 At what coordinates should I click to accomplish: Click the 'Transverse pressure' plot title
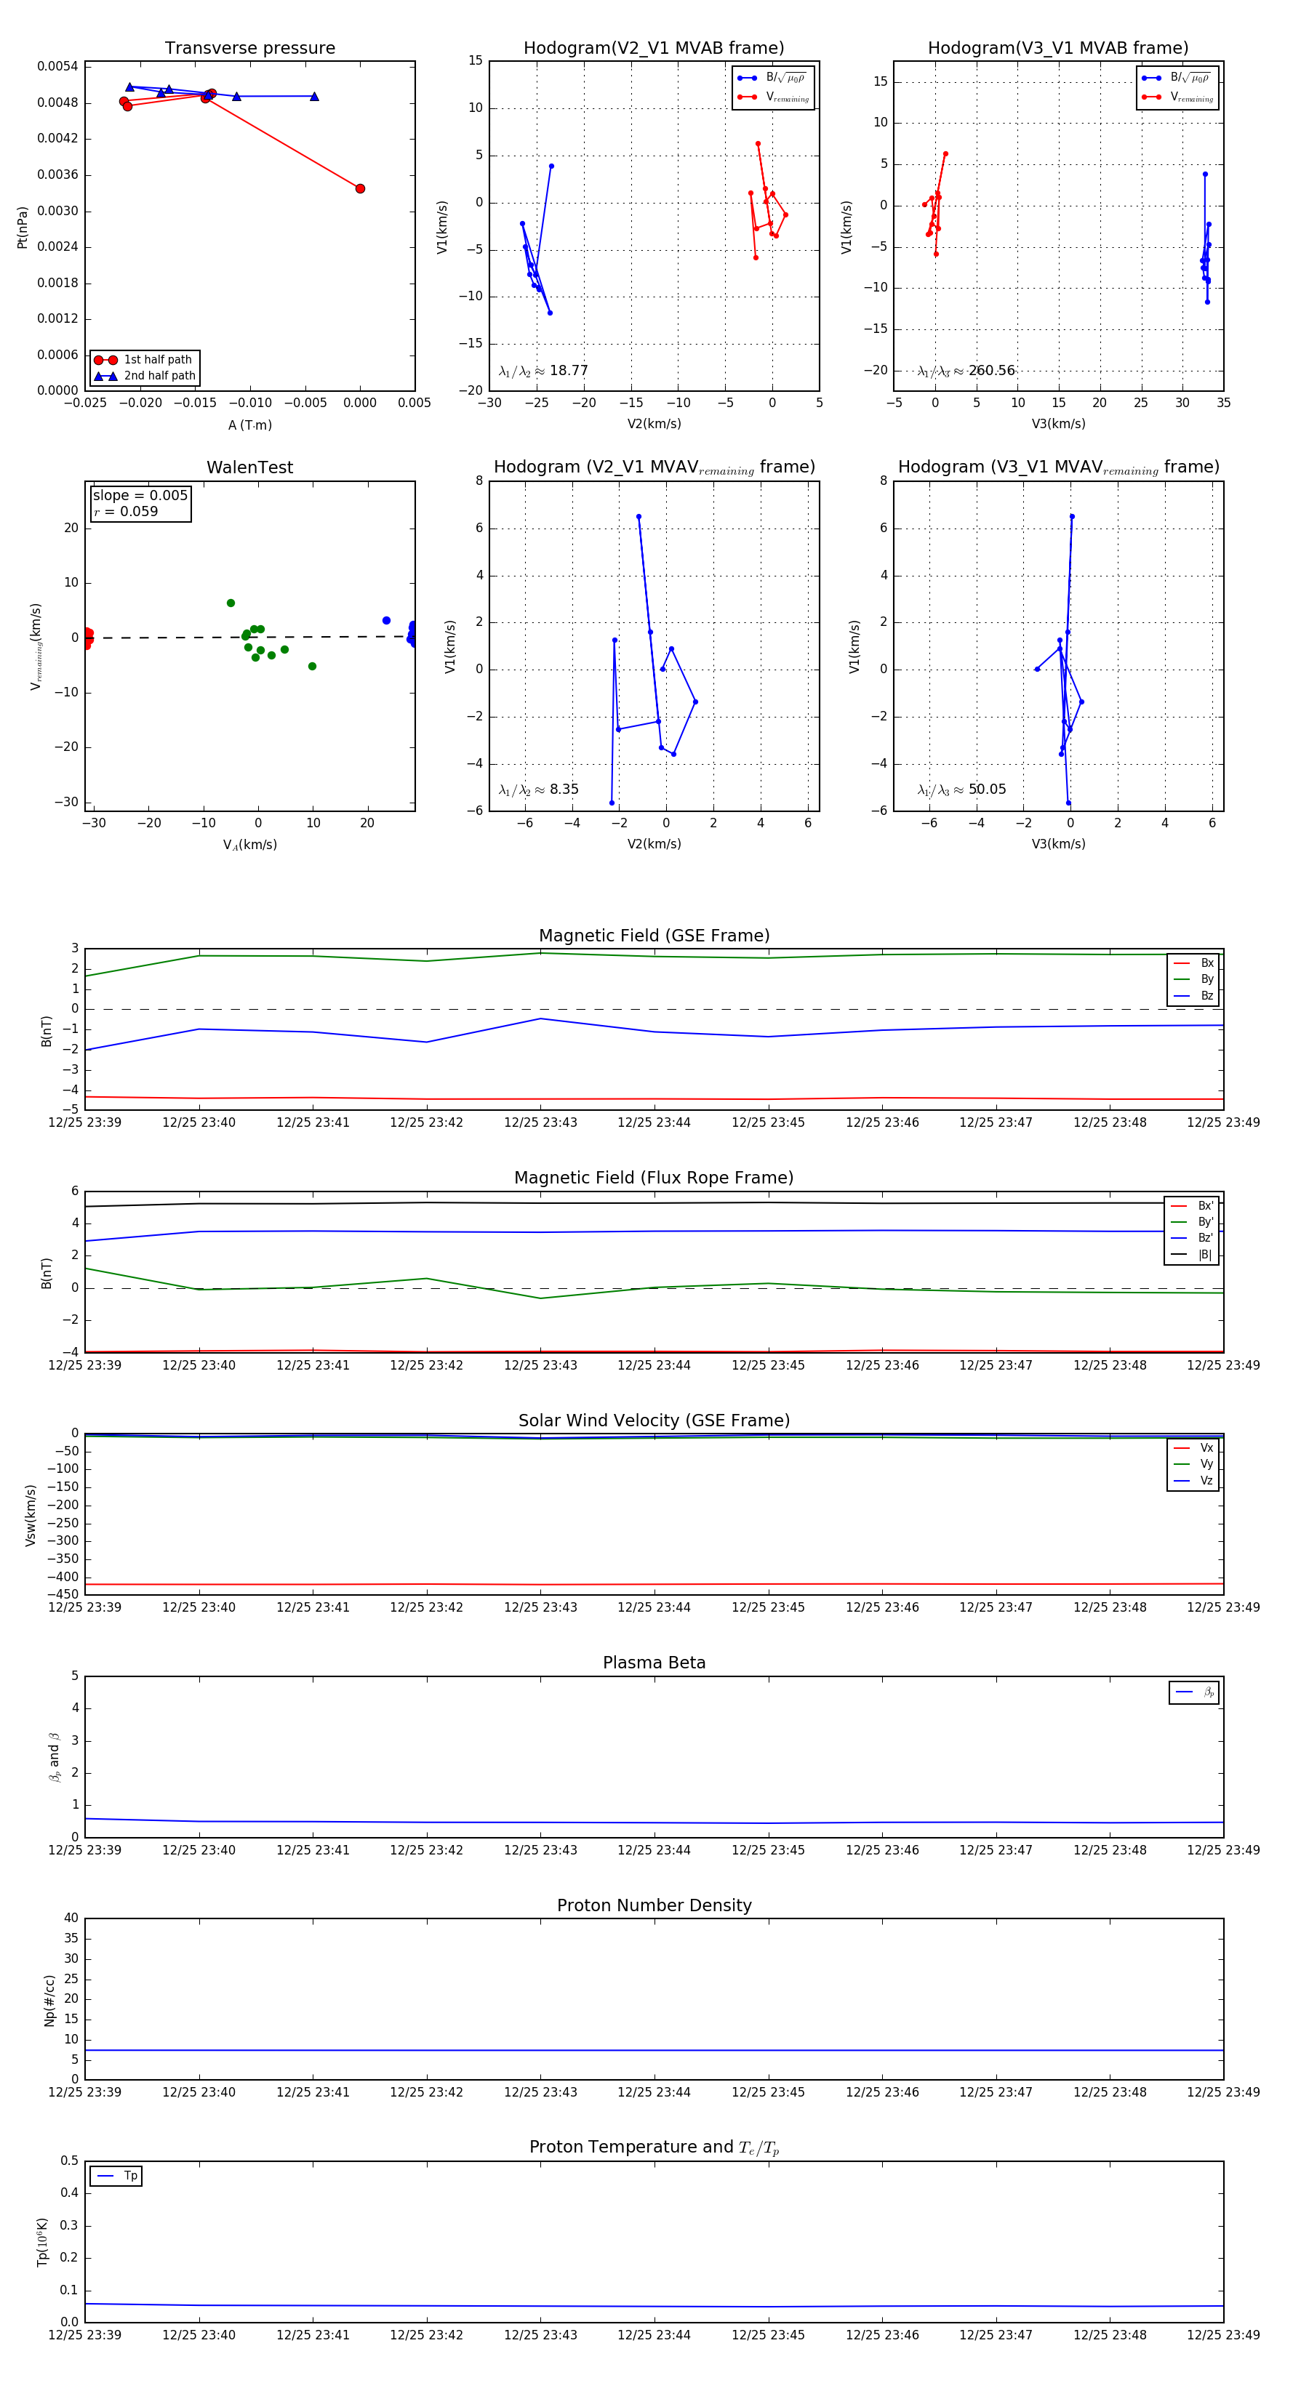tap(249, 49)
